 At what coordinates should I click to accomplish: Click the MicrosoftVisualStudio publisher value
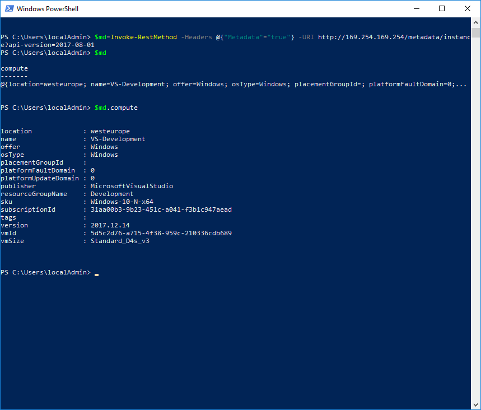click(132, 186)
